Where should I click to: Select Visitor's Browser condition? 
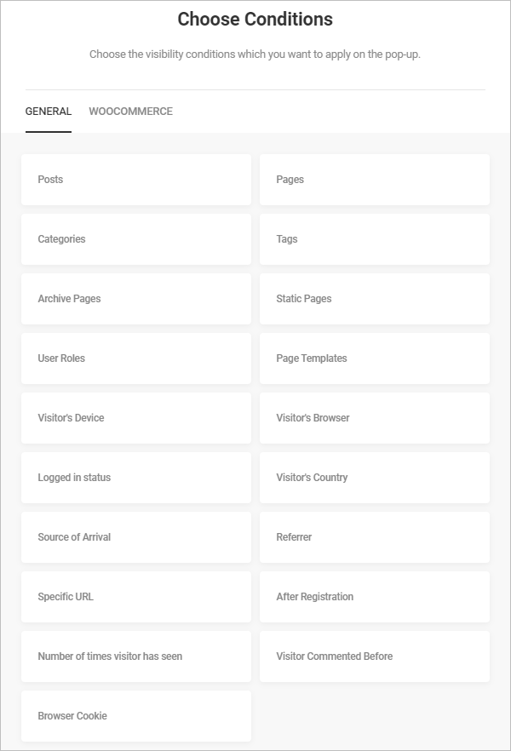[x=375, y=418]
